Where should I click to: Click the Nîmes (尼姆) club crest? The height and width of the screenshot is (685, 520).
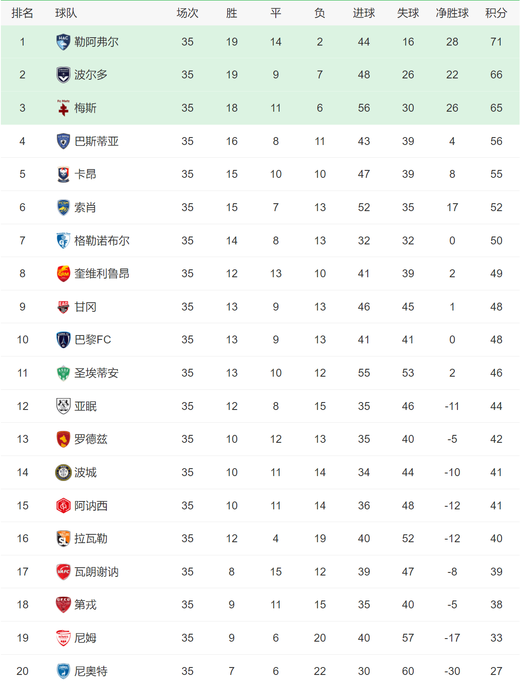click(x=63, y=638)
